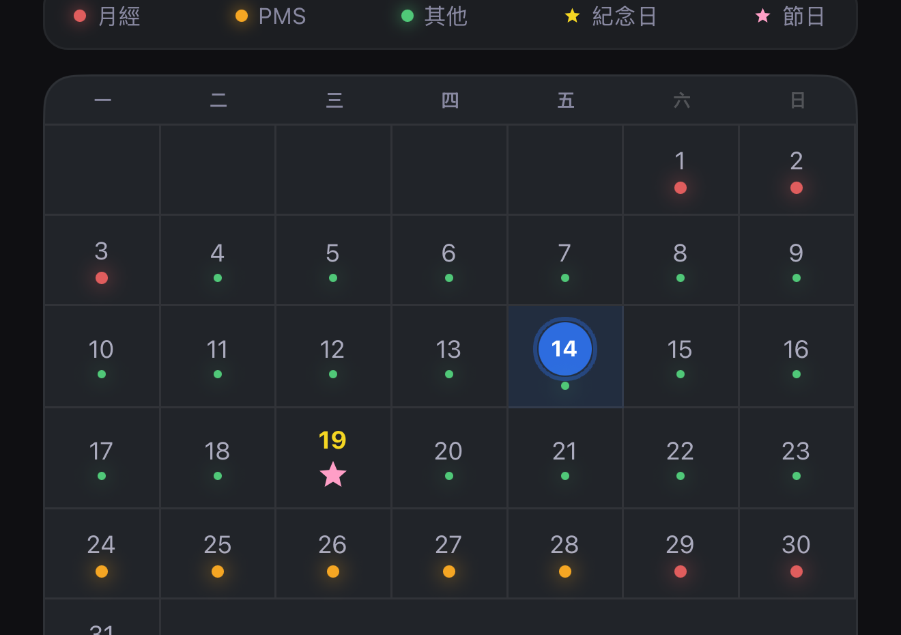Select calendar day 6
The height and width of the screenshot is (635, 901).
tap(449, 259)
